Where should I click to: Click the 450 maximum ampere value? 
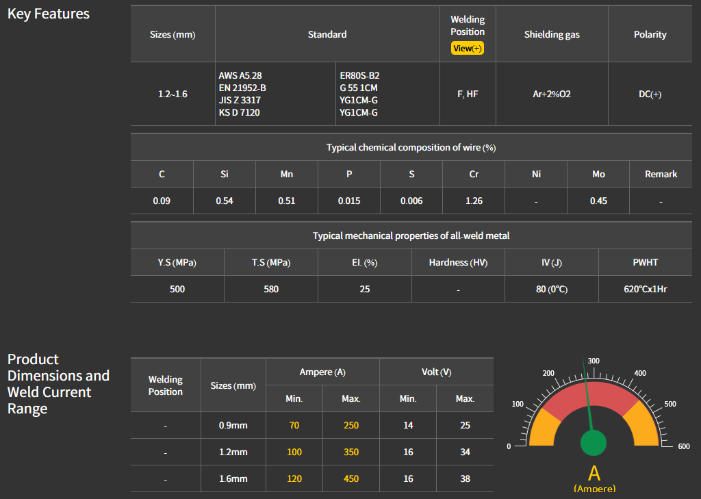point(350,478)
